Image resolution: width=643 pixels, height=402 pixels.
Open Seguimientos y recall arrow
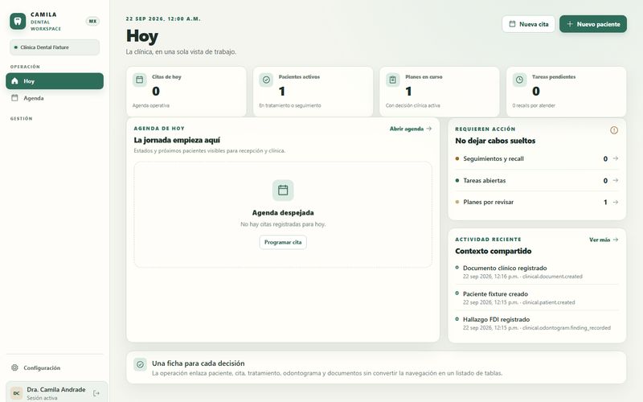(615, 158)
